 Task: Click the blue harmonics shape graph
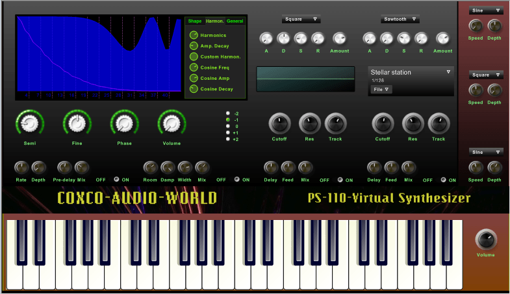(99, 55)
